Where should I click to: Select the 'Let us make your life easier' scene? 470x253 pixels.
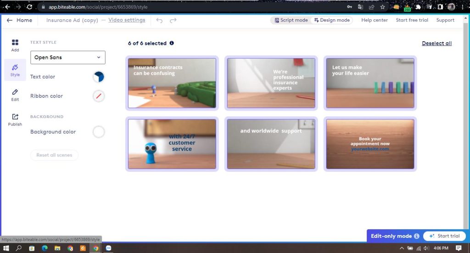[370, 83]
